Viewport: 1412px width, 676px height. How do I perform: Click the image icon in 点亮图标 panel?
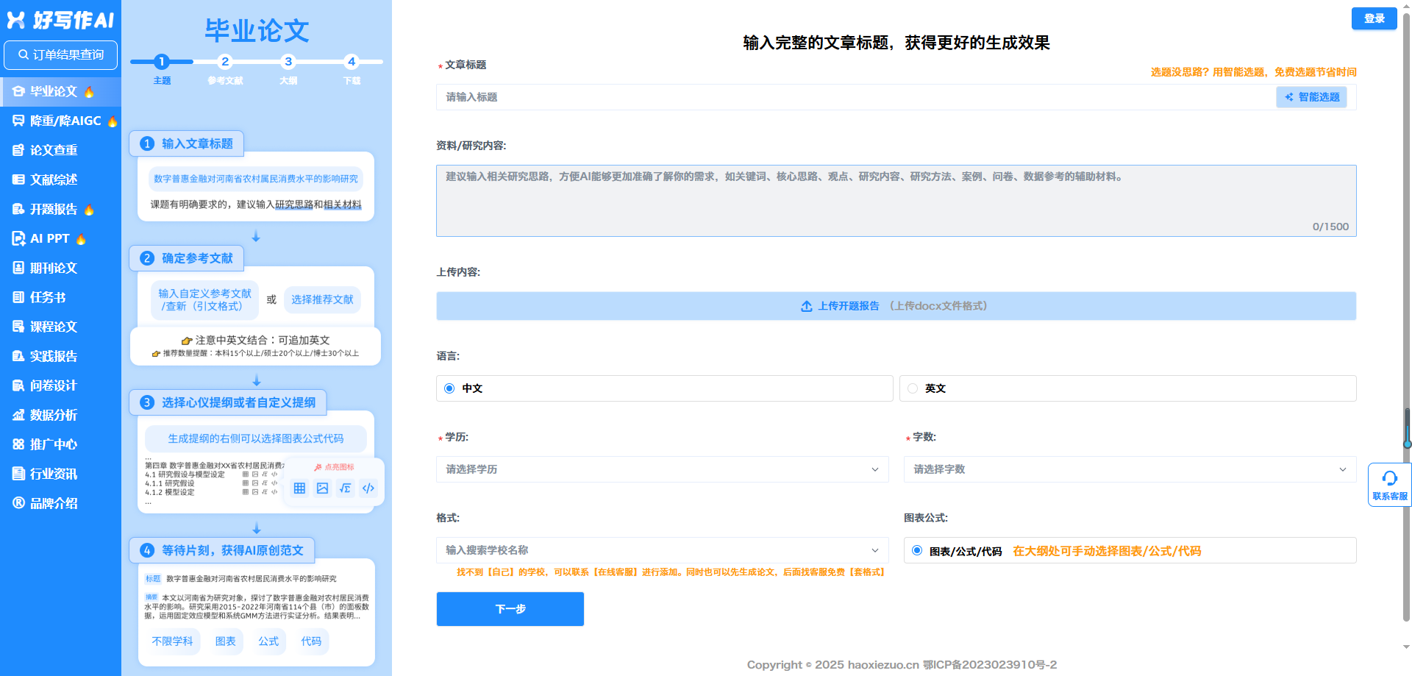(322, 488)
